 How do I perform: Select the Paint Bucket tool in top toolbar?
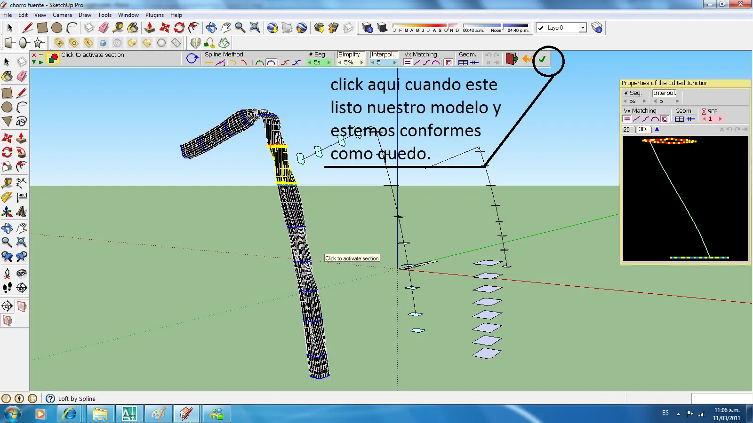[133, 28]
